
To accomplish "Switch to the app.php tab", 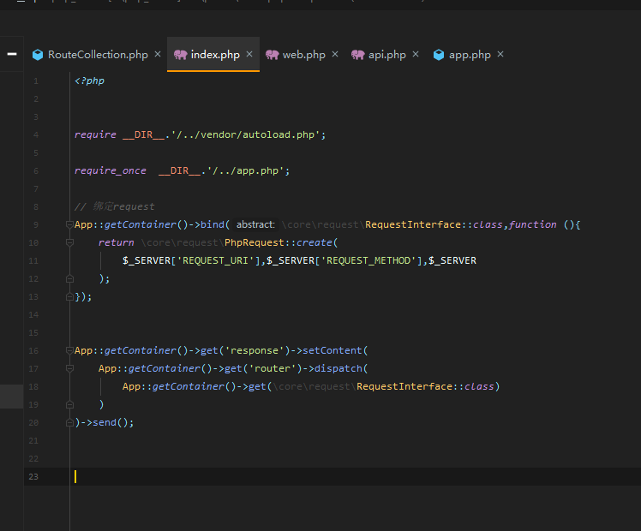I will pyautogui.click(x=470, y=55).
